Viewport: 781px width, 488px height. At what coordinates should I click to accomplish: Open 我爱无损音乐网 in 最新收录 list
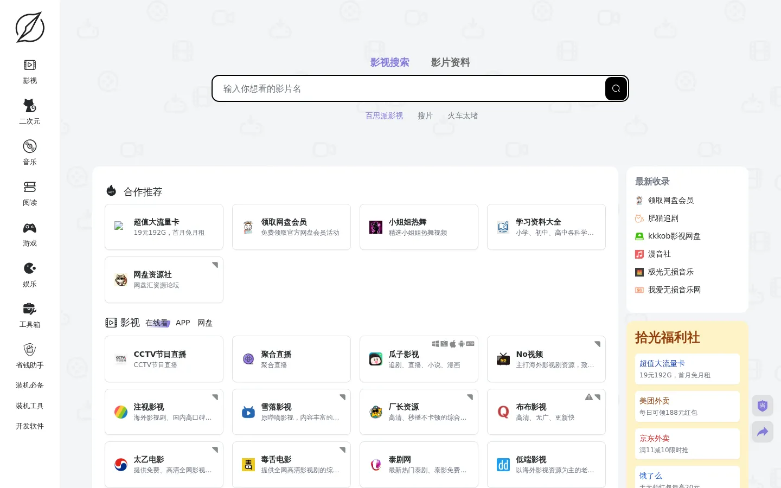point(668,290)
